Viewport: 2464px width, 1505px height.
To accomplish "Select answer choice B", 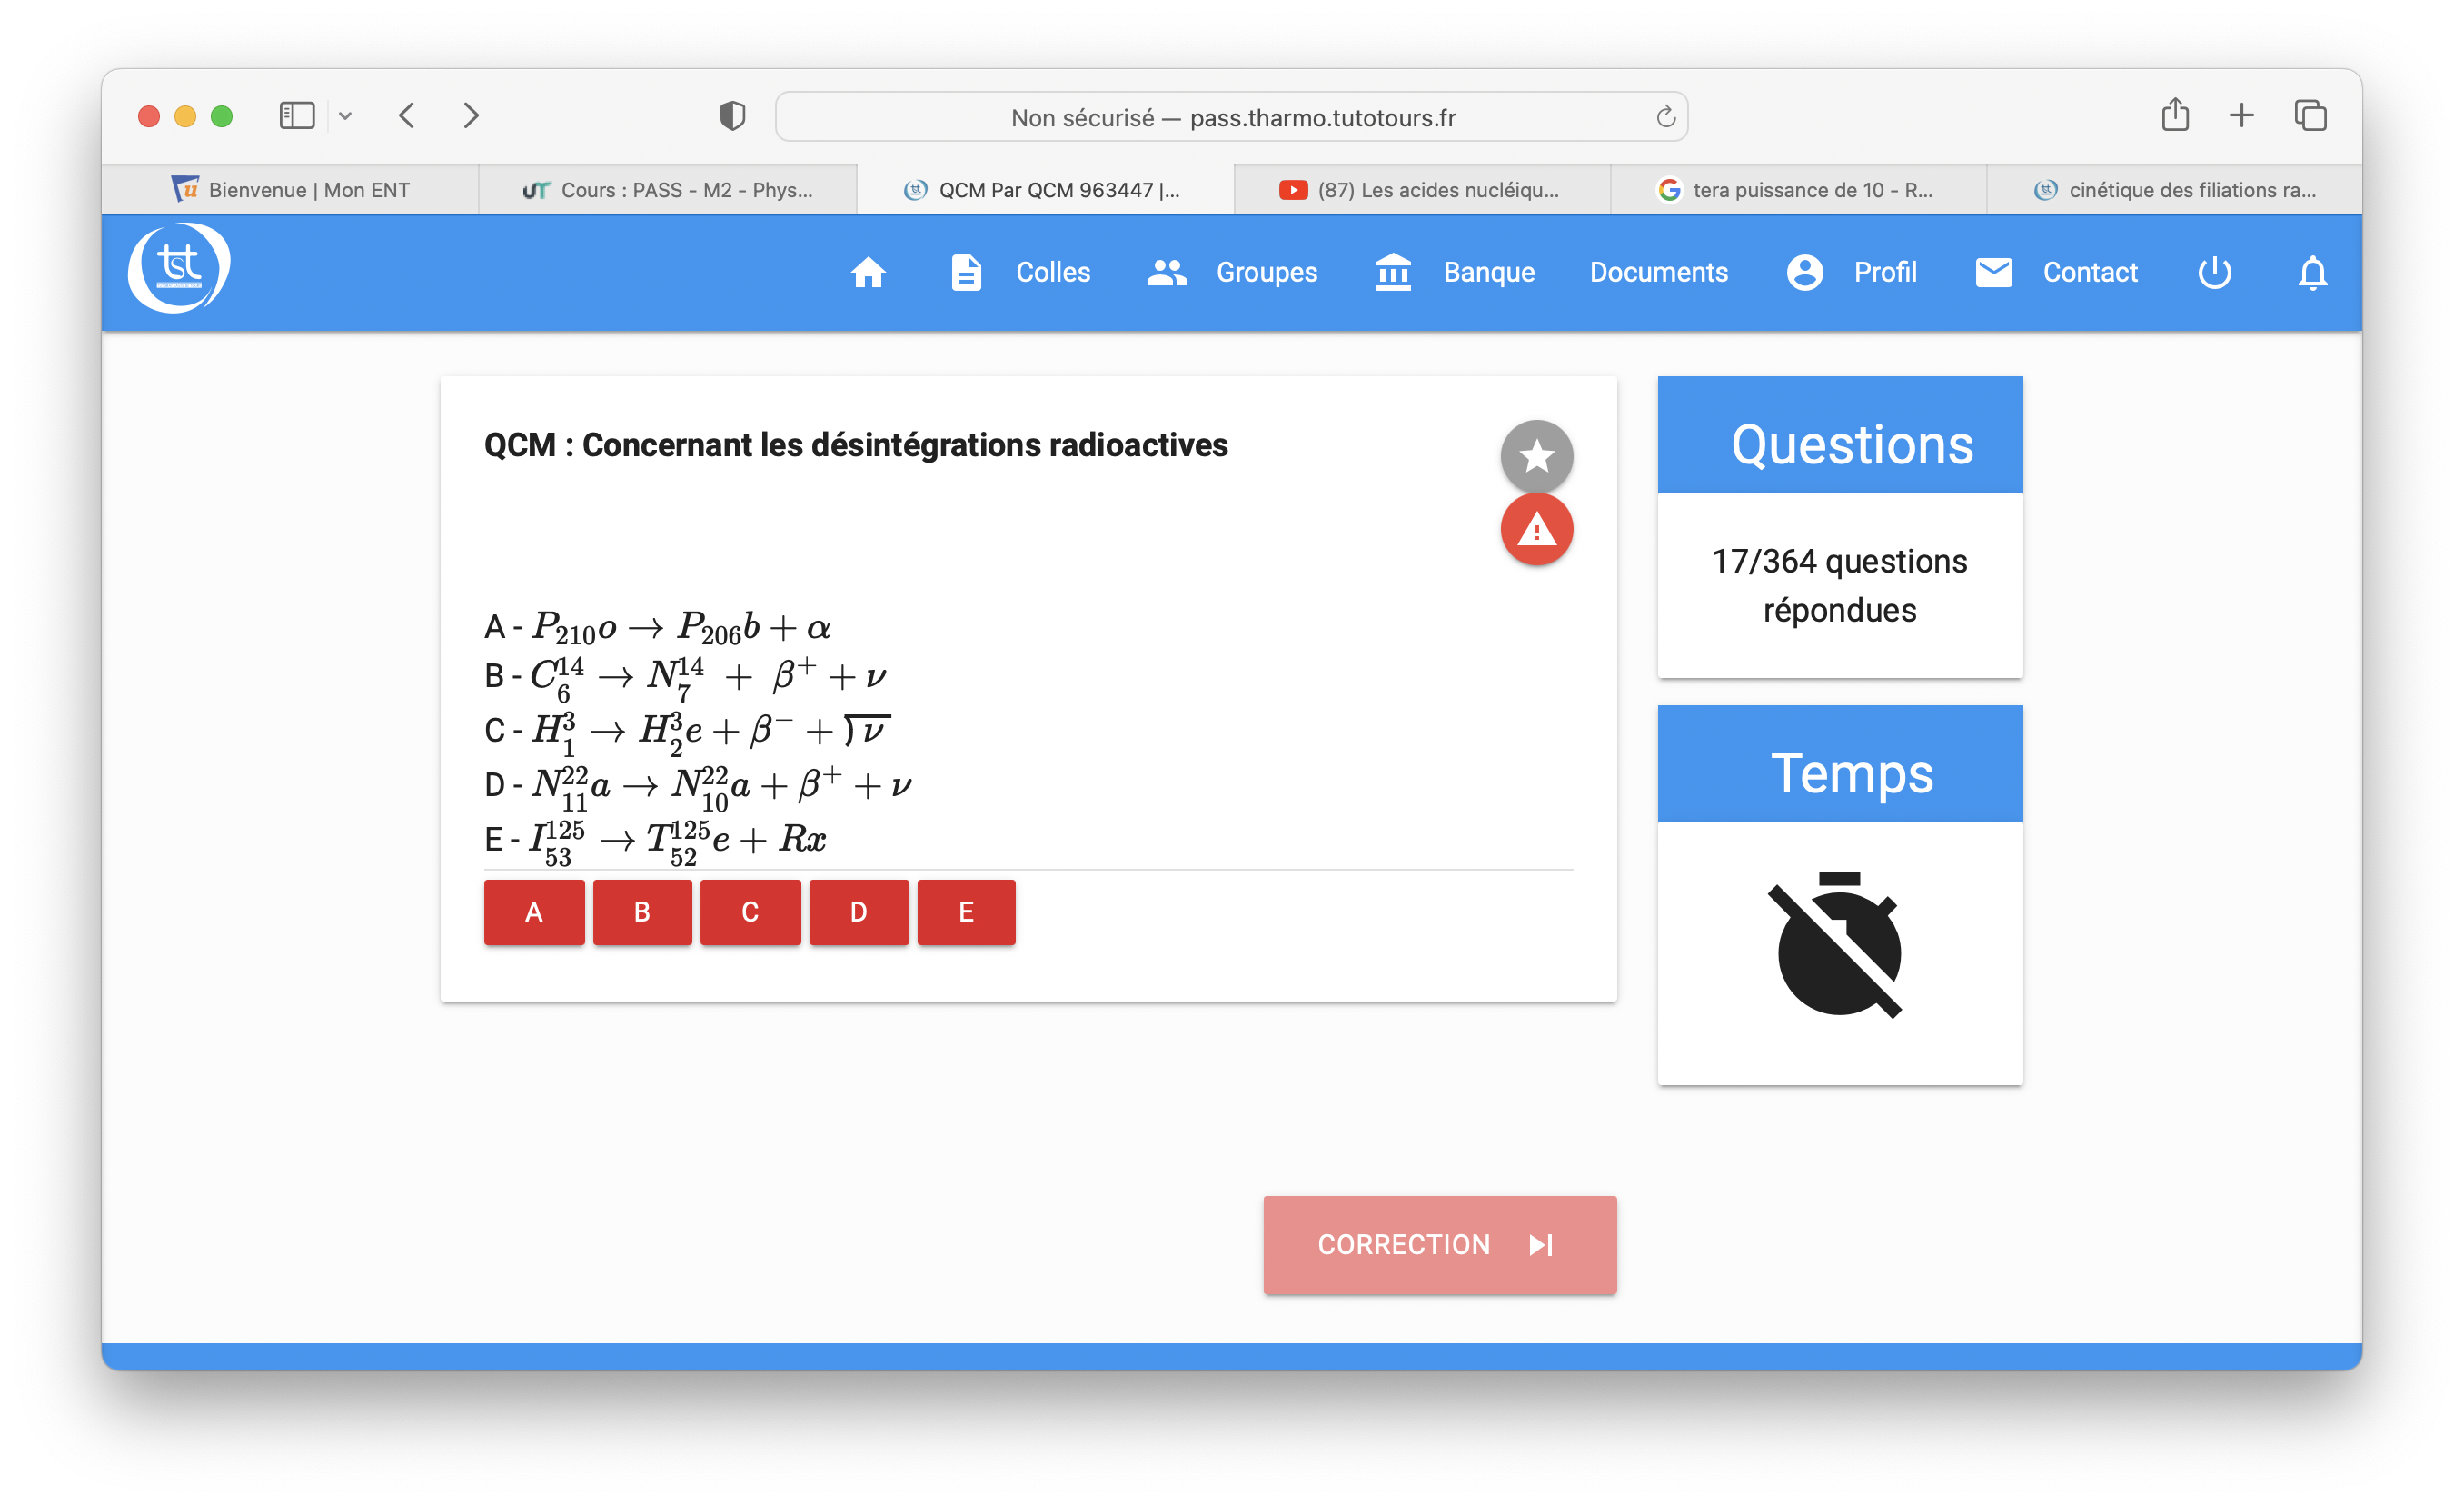I will (644, 910).
